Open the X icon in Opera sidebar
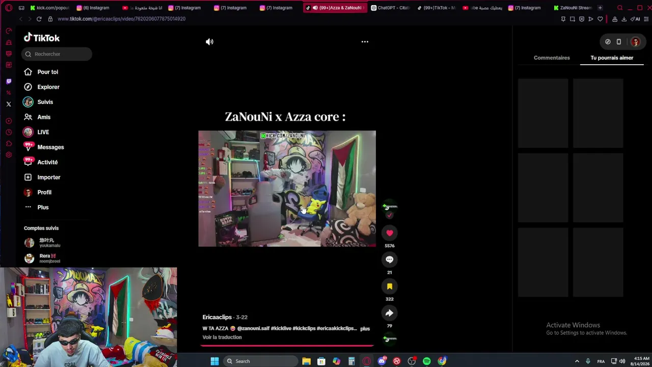 click(9, 104)
